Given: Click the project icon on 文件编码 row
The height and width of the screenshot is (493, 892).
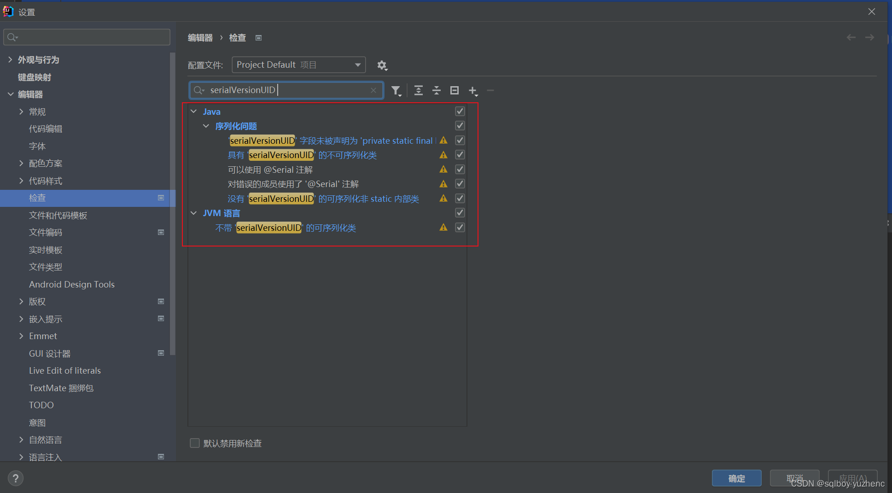Looking at the screenshot, I should point(161,232).
